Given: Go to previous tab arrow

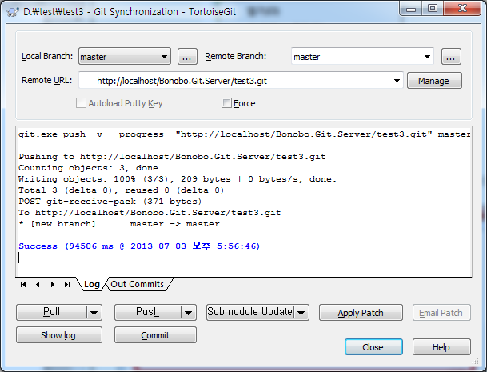Looking at the screenshot, I should (x=38, y=284).
